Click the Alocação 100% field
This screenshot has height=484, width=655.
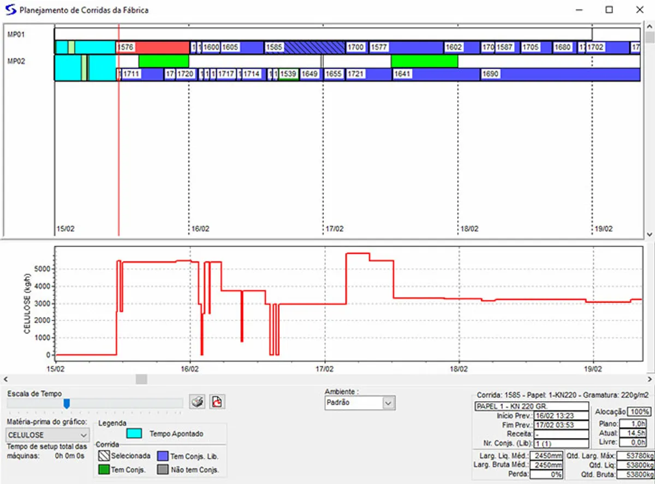click(x=638, y=411)
